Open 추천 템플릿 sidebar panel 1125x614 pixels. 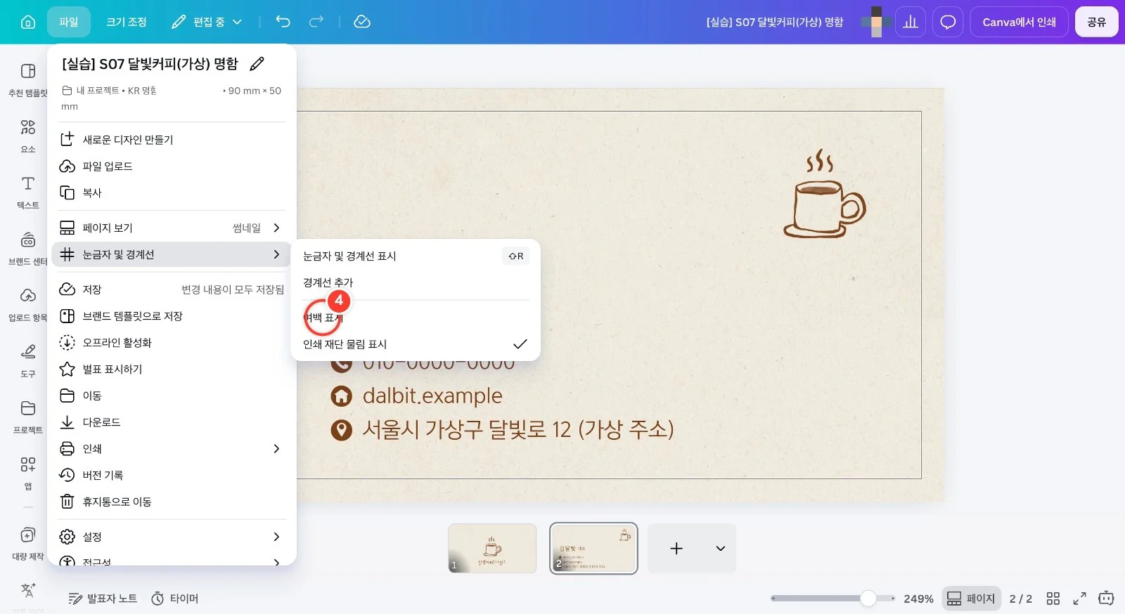pyautogui.click(x=28, y=80)
